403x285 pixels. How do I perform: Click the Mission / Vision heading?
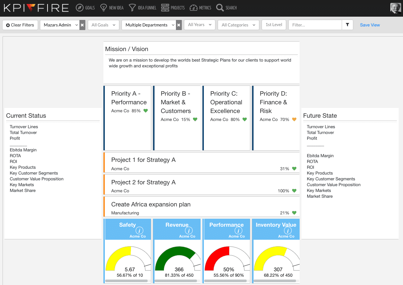click(127, 49)
